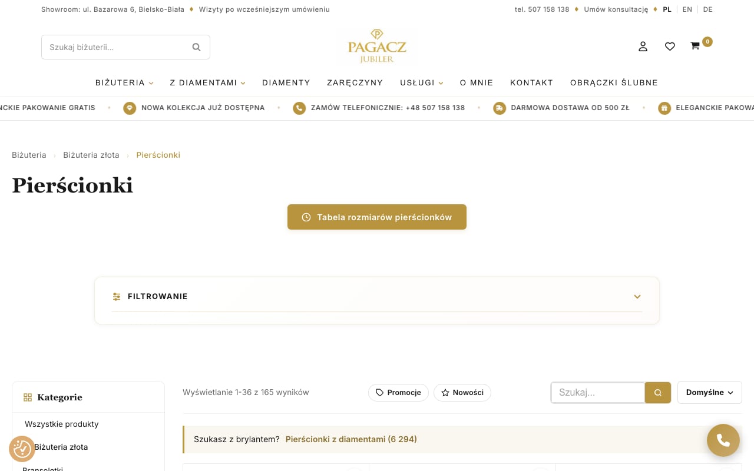This screenshot has height=471, width=754.
Task: Click the Pagacz Jubiler logo
Action: pyautogui.click(x=377, y=46)
